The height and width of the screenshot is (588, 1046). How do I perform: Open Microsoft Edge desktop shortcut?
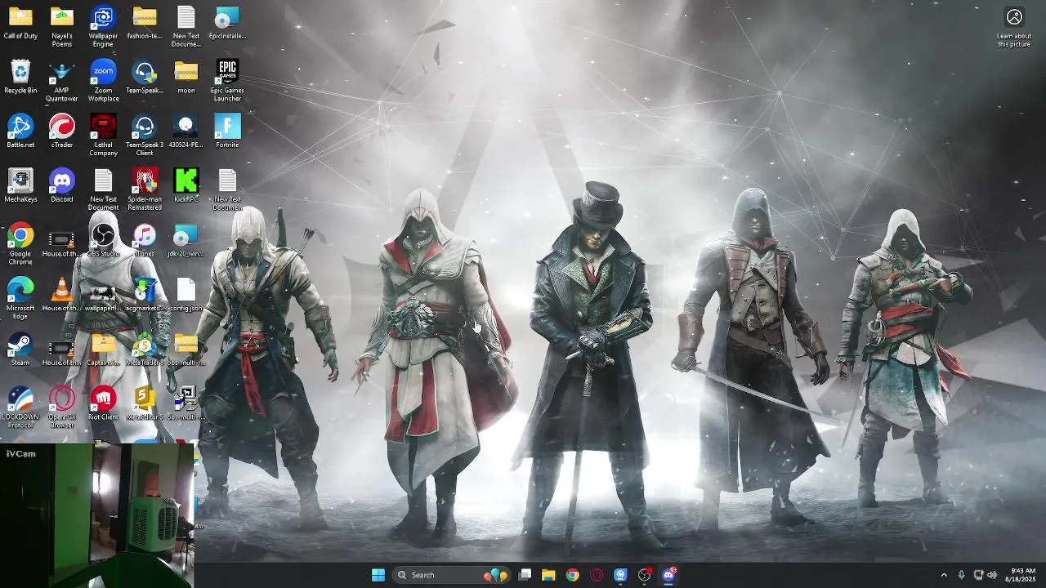point(20,298)
